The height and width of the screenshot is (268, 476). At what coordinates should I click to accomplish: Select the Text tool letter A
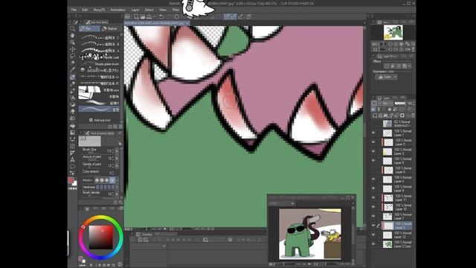click(x=72, y=160)
